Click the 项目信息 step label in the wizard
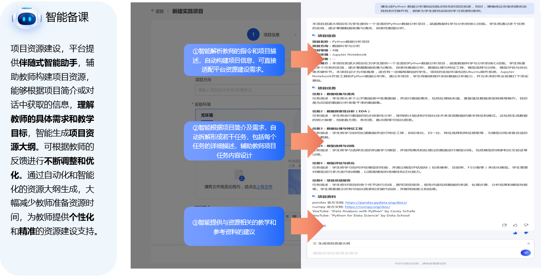This screenshot has width=541, height=278. [272, 34]
